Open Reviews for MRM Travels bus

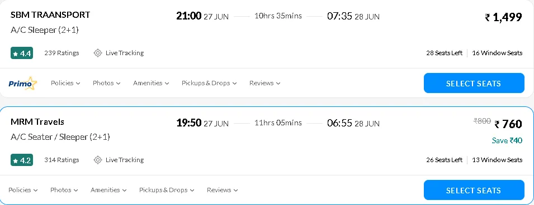222,190
